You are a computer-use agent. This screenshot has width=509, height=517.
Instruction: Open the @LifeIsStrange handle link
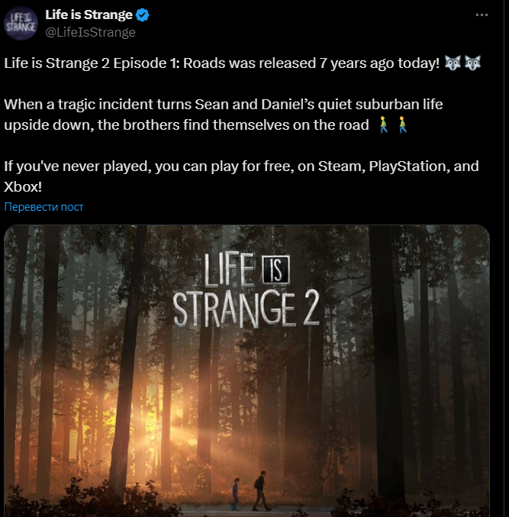coord(90,32)
